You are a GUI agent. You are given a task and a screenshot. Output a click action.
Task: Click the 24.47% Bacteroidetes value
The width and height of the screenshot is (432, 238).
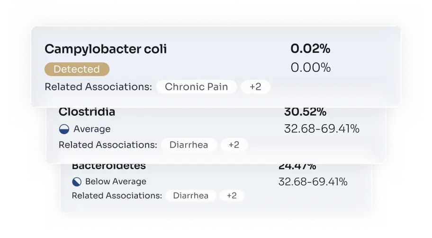(x=297, y=166)
